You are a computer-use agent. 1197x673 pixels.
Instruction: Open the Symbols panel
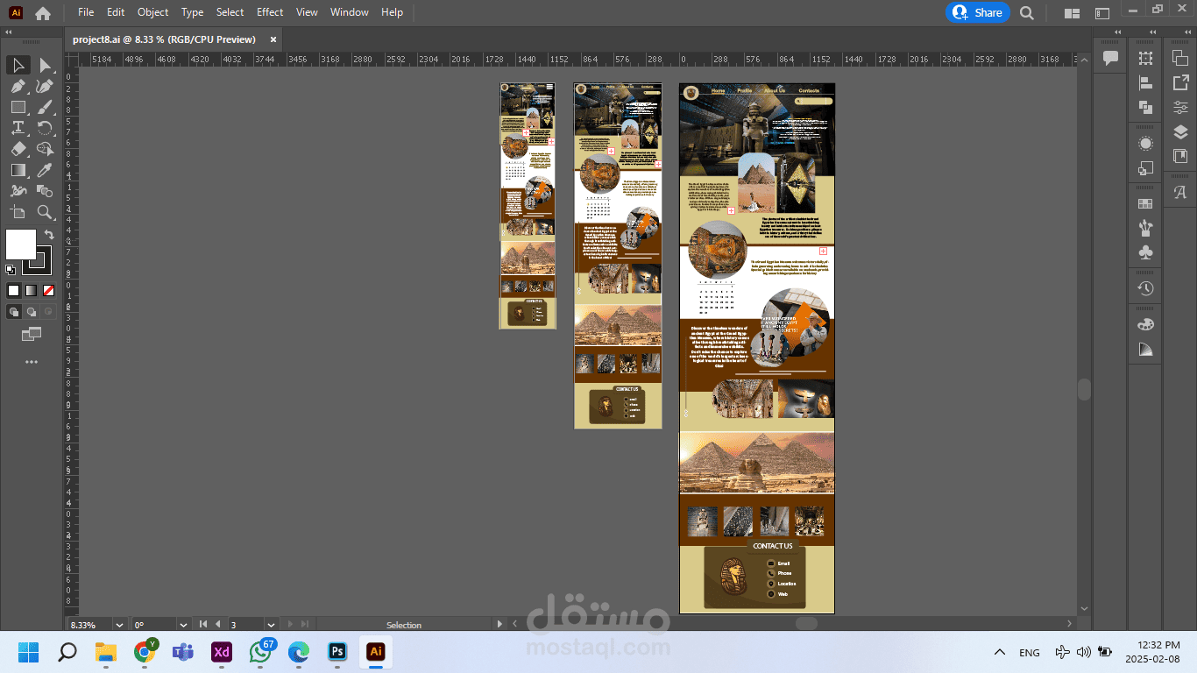coord(1145,253)
